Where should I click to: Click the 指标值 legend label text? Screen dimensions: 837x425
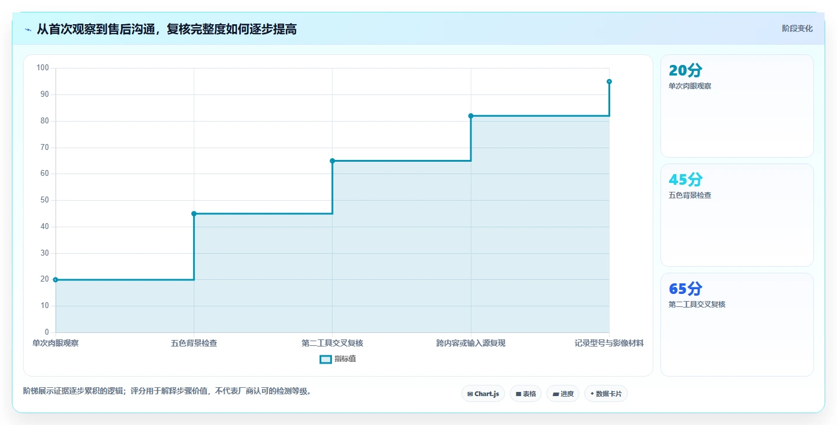(x=345, y=359)
